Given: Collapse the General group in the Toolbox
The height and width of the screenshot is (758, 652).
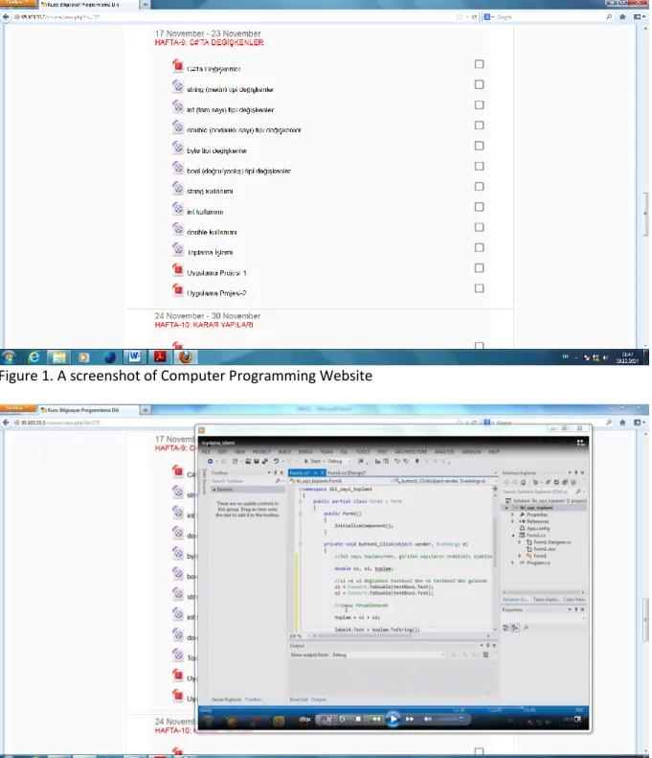Looking at the screenshot, I should click(x=214, y=490).
